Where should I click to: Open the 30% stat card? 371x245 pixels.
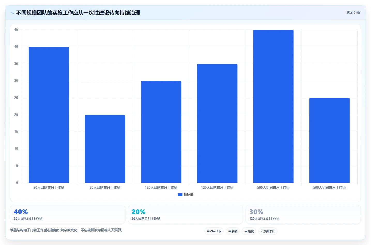pos(303,214)
